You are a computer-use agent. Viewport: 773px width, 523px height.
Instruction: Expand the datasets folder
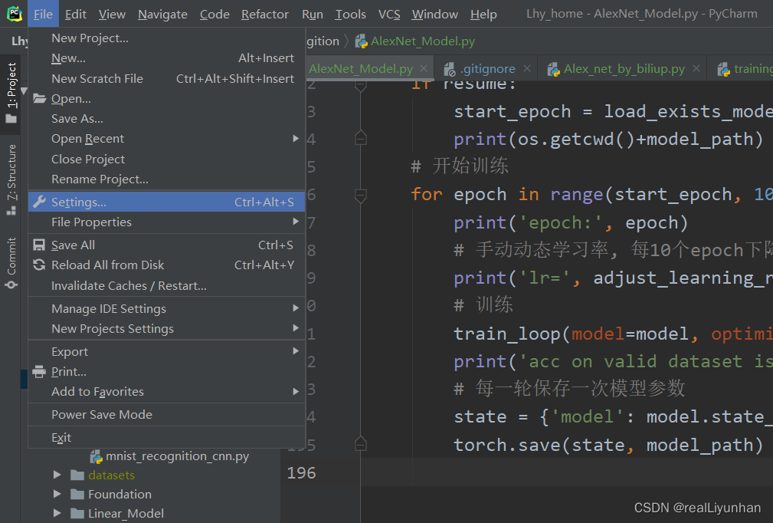57,475
